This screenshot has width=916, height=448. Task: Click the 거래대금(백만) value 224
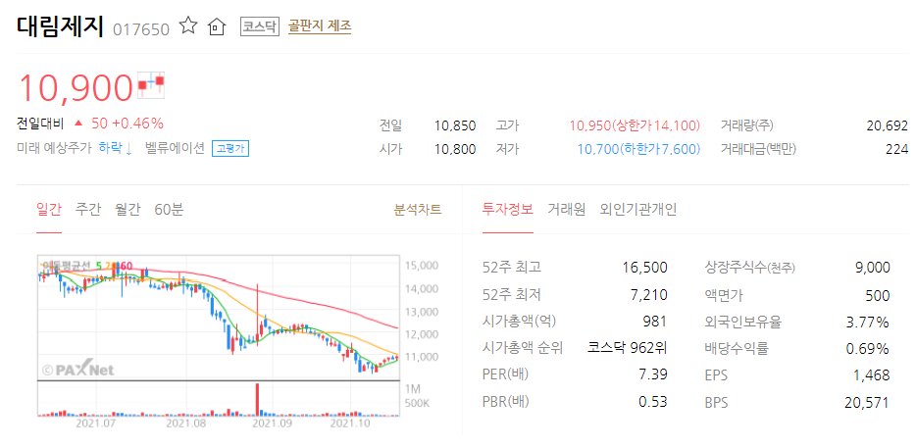point(897,150)
